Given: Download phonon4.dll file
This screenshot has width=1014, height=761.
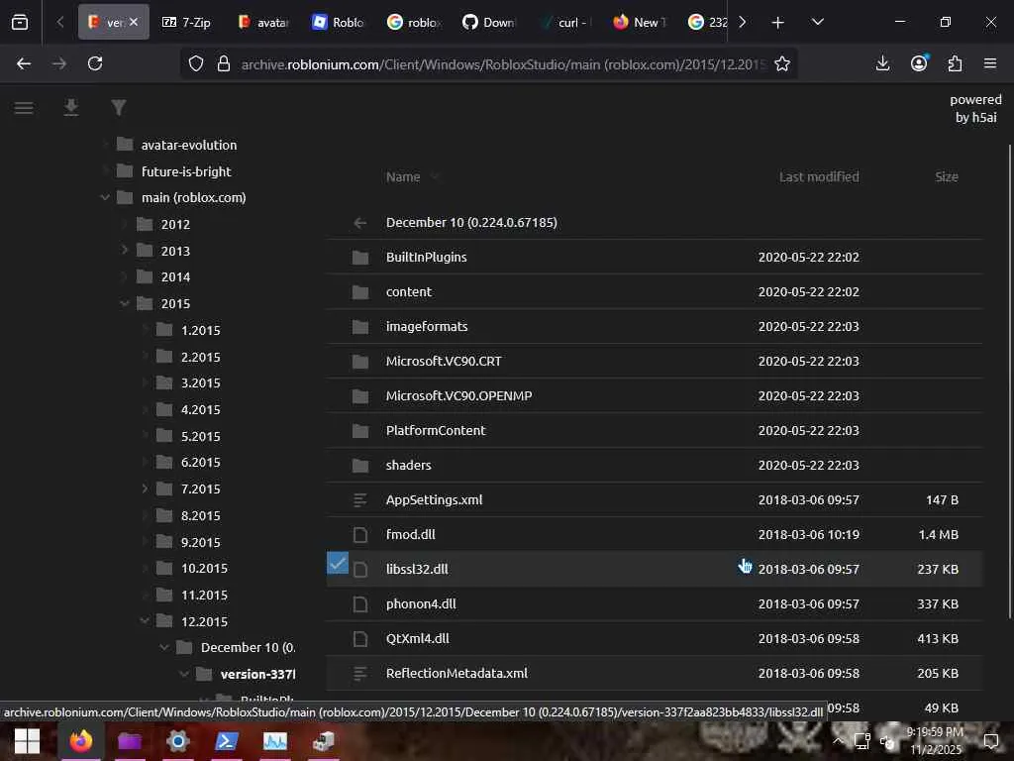Looking at the screenshot, I should point(420,603).
